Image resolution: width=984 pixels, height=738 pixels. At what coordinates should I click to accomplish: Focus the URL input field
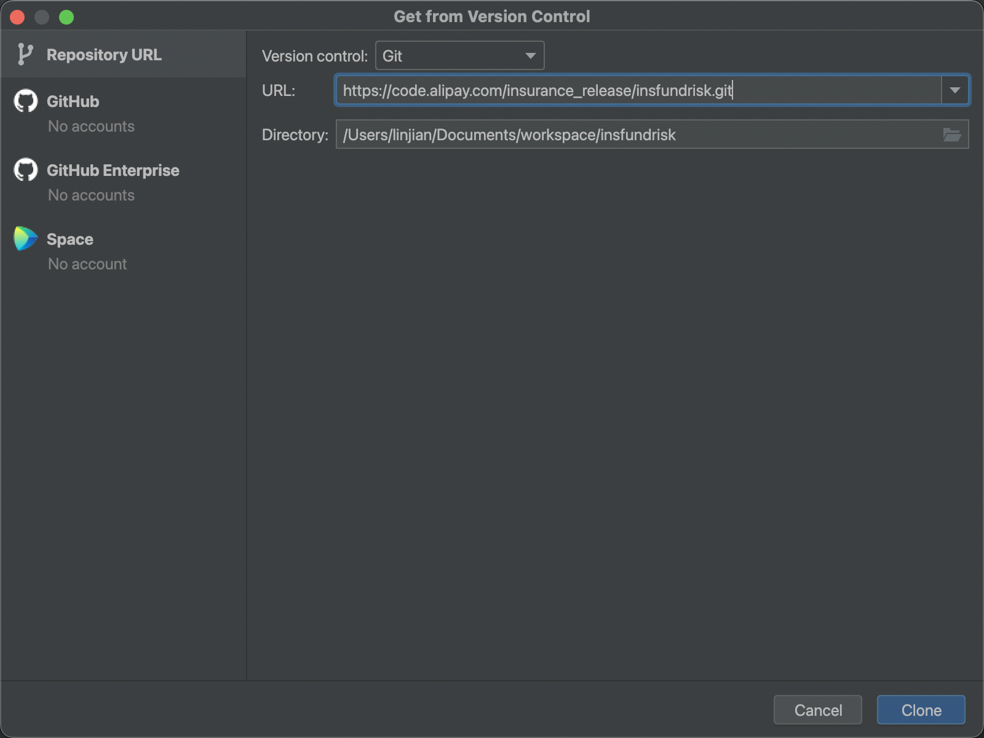click(638, 90)
